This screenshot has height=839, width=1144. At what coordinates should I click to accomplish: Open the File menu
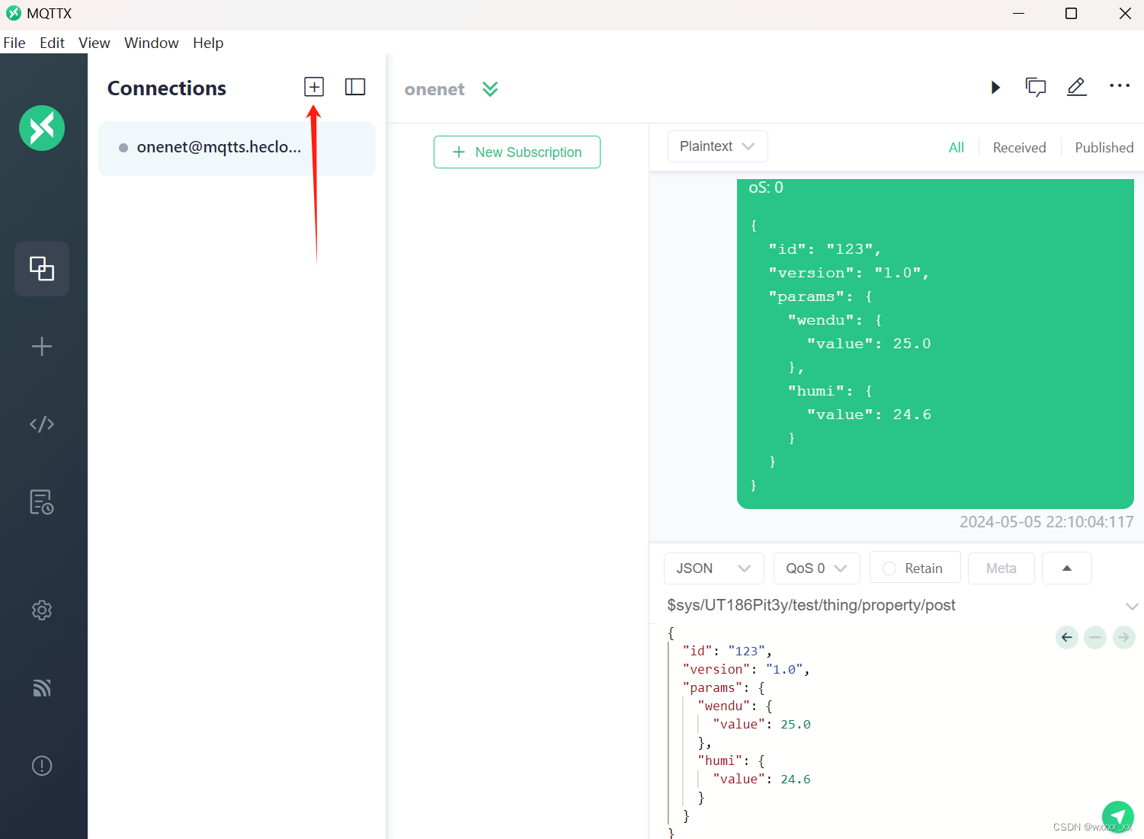[x=14, y=43]
